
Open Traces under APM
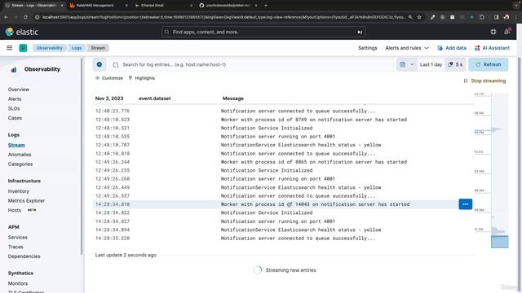pyautogui.click(x=15, y=247)
